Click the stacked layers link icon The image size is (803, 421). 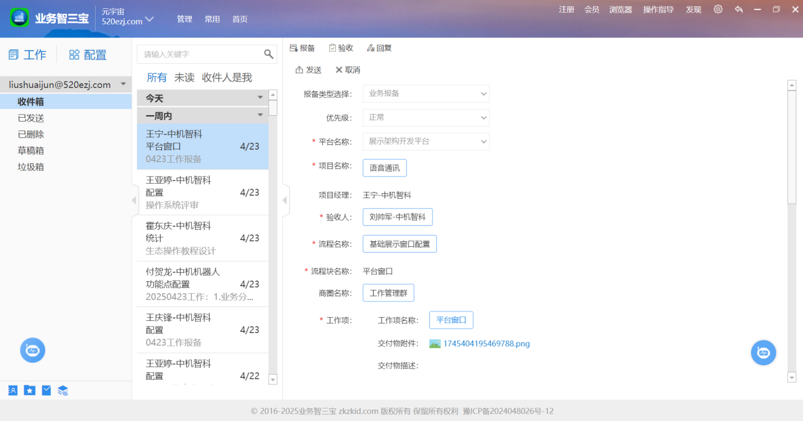point(63,391)
